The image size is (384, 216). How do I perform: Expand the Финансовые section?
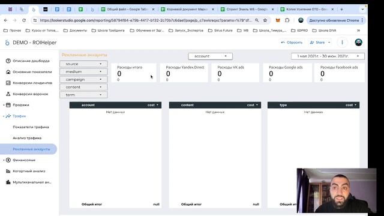(x=4, y=160)
